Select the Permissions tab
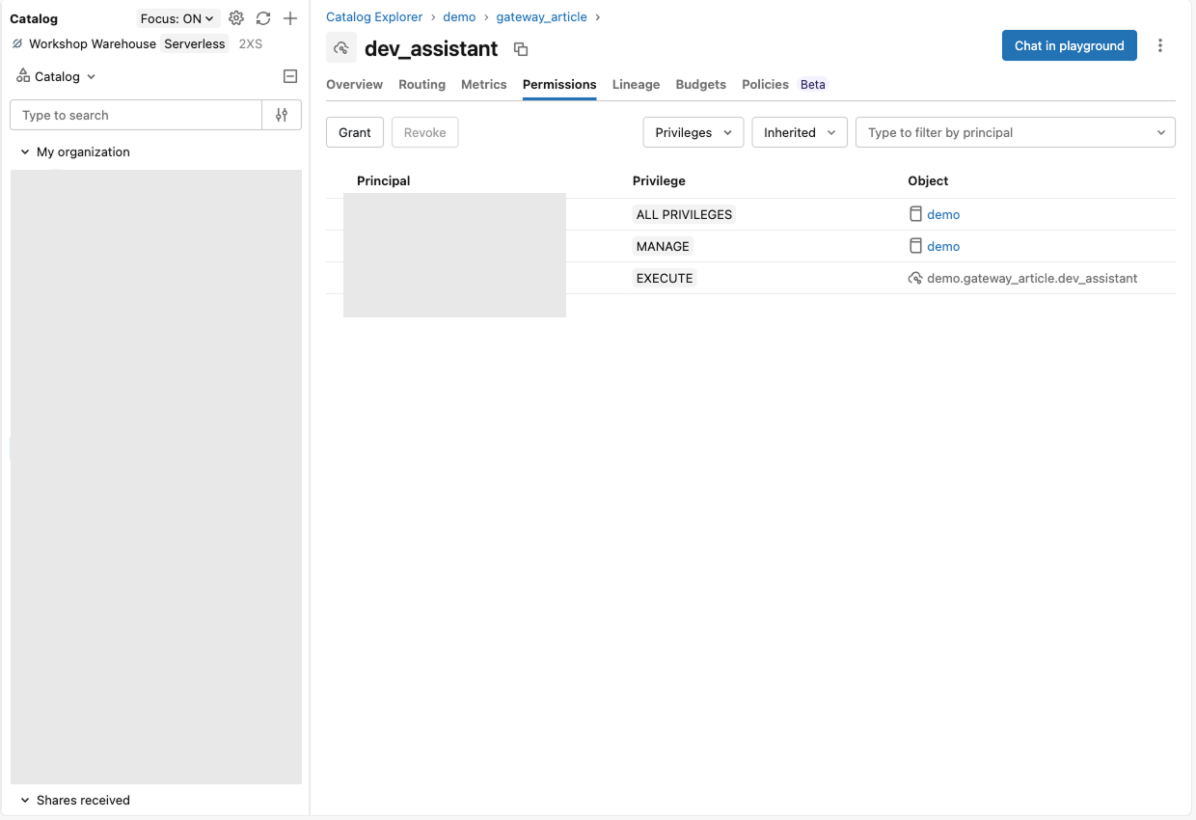The height and width of the screenshot is (820, 1196). tap(559, 84)
